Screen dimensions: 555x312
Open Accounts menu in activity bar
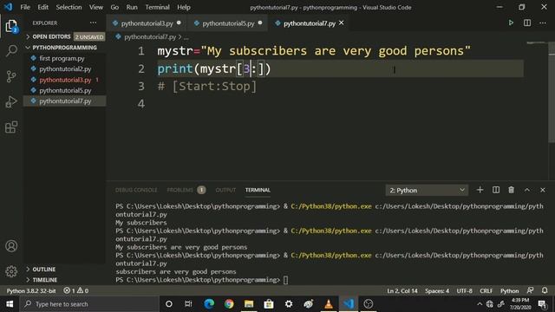pyautogui.click(x=11, y=246)
